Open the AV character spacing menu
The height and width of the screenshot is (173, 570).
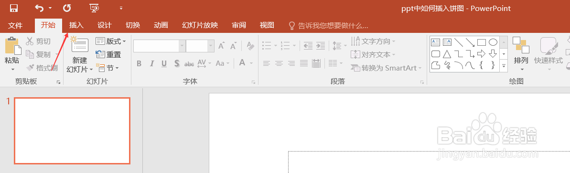(x=204, y=64)
